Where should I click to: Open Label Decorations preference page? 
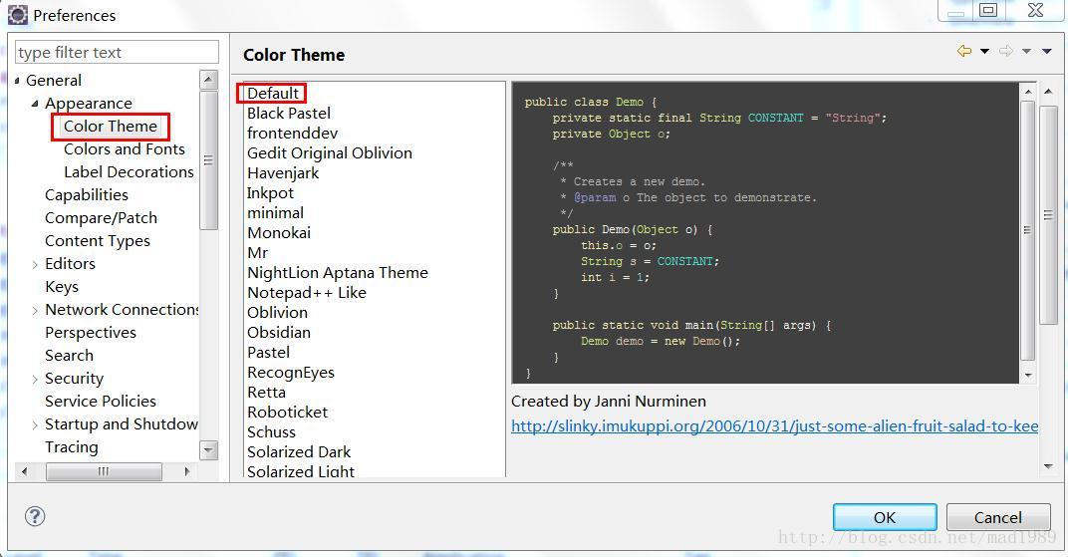[129, 172]
